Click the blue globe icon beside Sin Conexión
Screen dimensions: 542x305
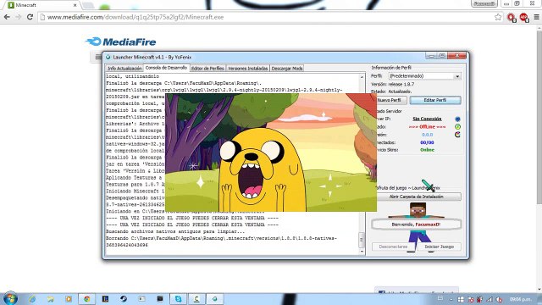click(x=457, y=119)
